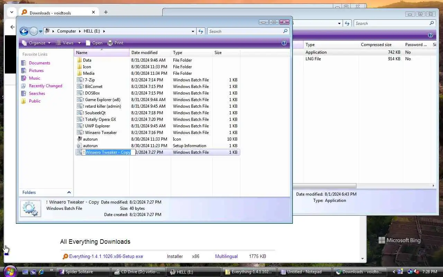Click Refresh button in the archive window
The width and height of the screenshot is (443, 277).
(x=347, y=24)
